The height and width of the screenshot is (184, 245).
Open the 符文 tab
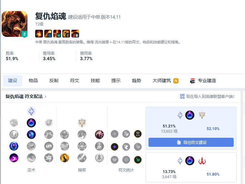tap(75, 81)
